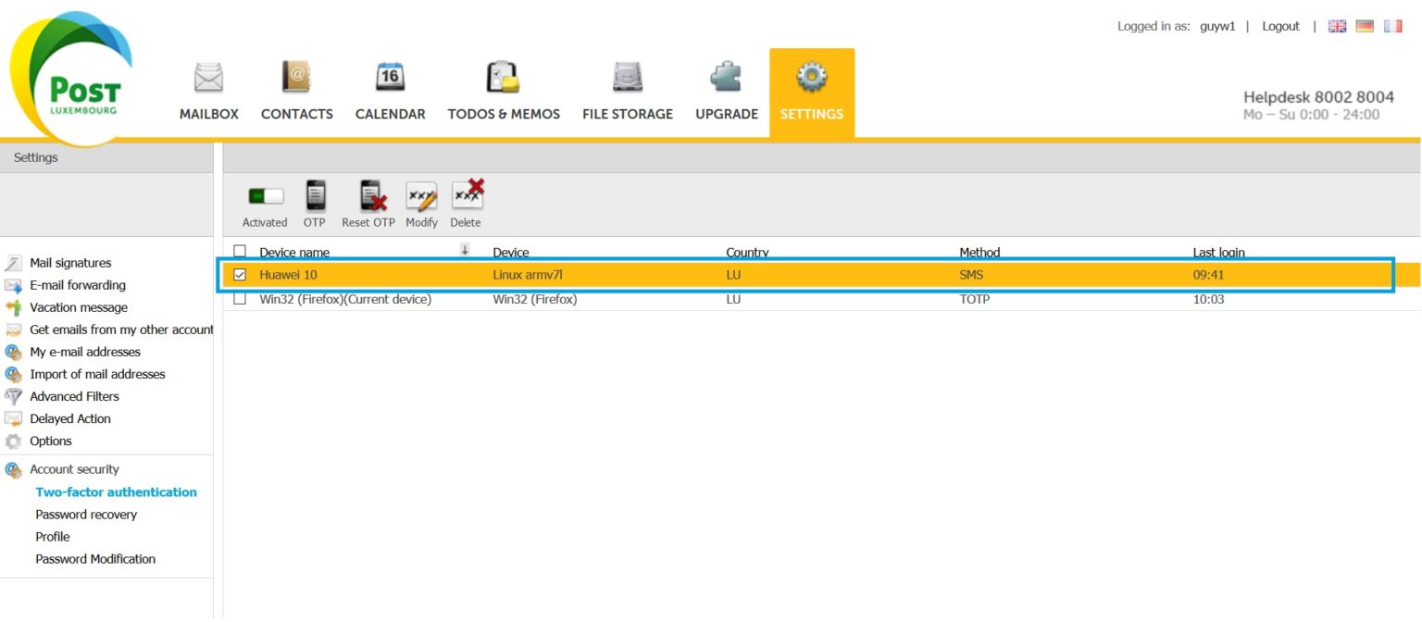Image resolution: width=1422 pixels, height=622 pixels.
Task: Open the File Storage drive icon
Action: (x=627, y=78)
